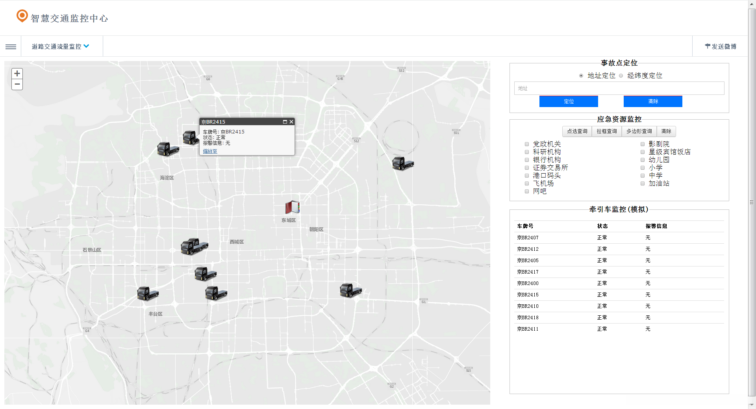756x409 pixels.
Task: Click the 多边形查询 tab button
Action: [x=639, y=131]
